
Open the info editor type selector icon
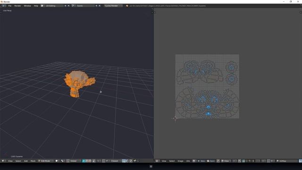[3, 6]
